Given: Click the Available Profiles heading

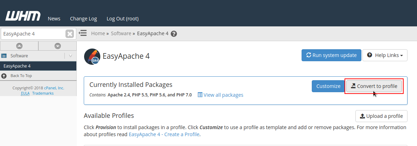Looking at the screenshot, I should point(109,116).
